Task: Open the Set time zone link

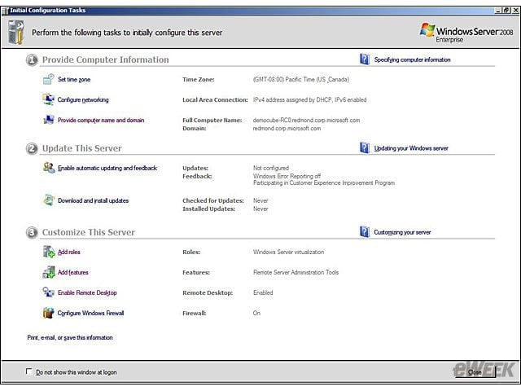Action: click(x=74, y=80)
